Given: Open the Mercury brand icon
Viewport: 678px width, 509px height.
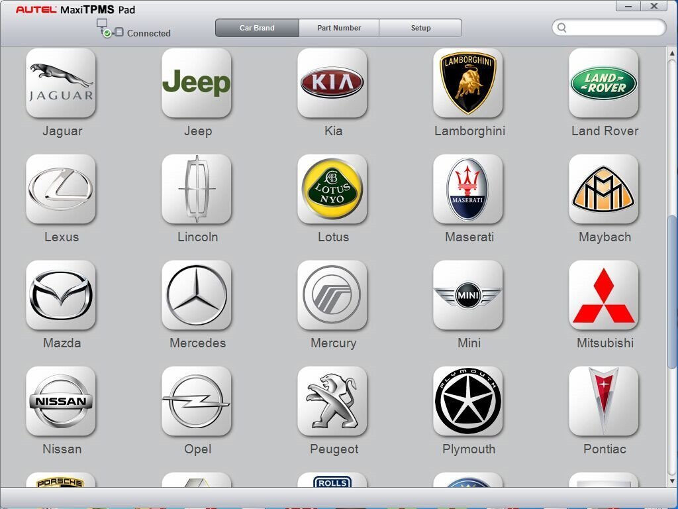Looking at the screenshot, I should coord(332,295).
